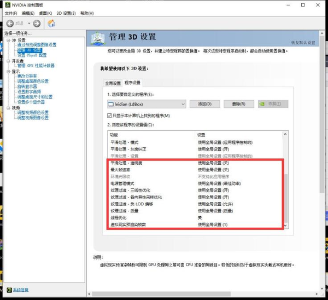Select 通过预览调整图像设置 in the tree
The image size is (328, 300).
click(x=37, y=45)
